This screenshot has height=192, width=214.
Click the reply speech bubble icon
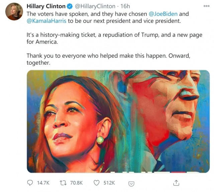tap(30, 183)
